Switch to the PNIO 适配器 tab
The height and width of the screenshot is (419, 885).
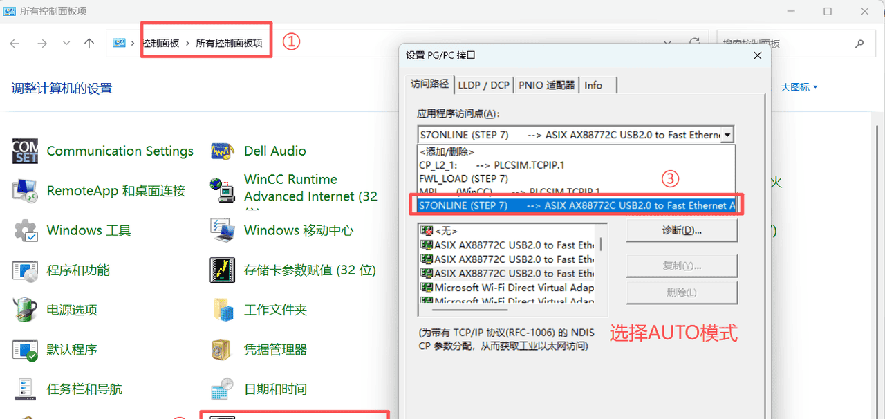546,85
